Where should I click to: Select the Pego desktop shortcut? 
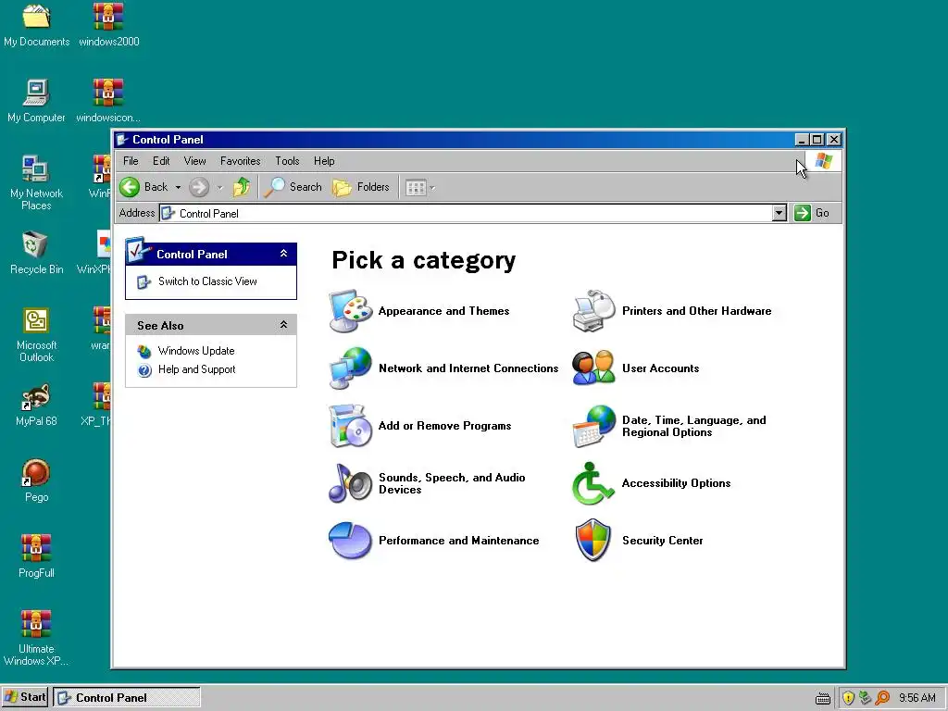tap(36, 480)
